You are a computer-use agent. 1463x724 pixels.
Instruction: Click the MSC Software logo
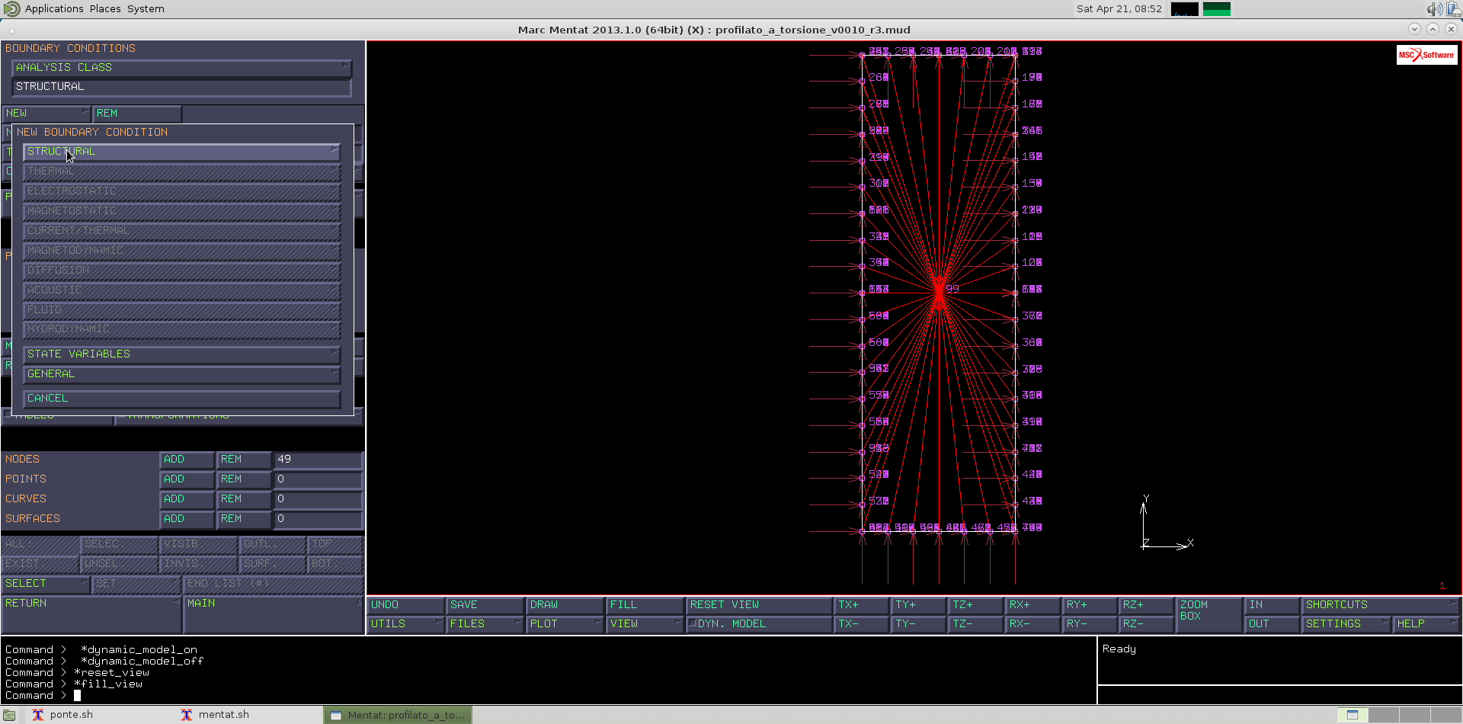(x=1426, y=55)
